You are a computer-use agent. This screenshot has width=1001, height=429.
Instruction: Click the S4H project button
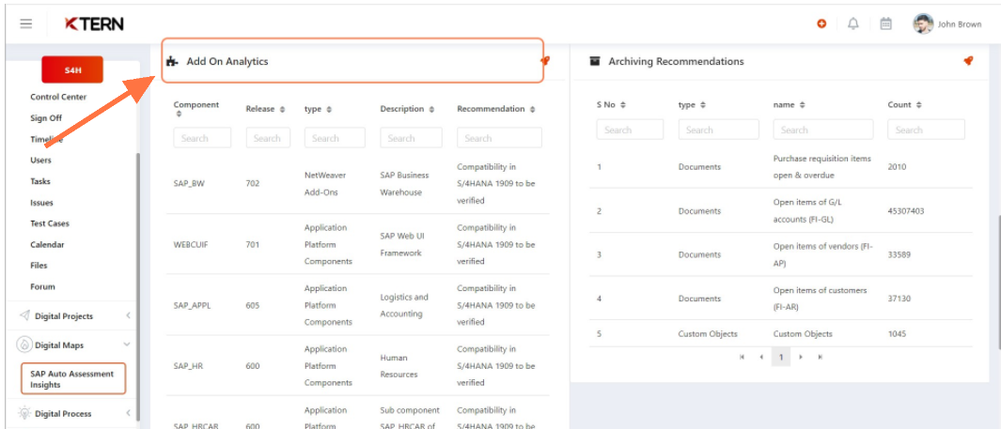click(x=72, y=70)
